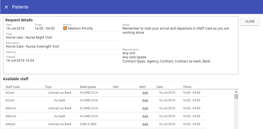Click the staff list scrollbar thumb
263x129 pixels.
236,96
